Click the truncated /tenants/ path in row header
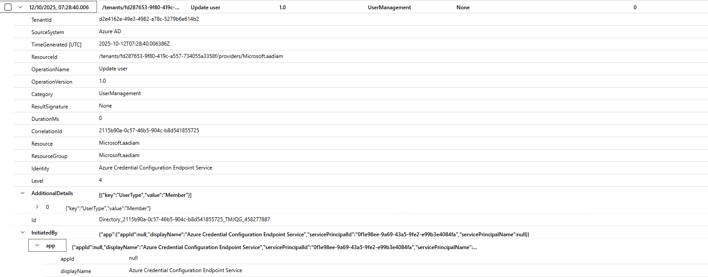Screen dimensions: 708x277 141,8
